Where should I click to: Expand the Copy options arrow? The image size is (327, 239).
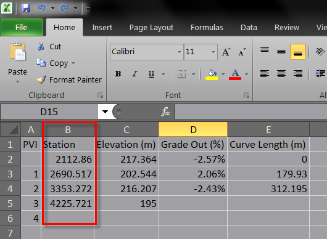tap(73, 63)
